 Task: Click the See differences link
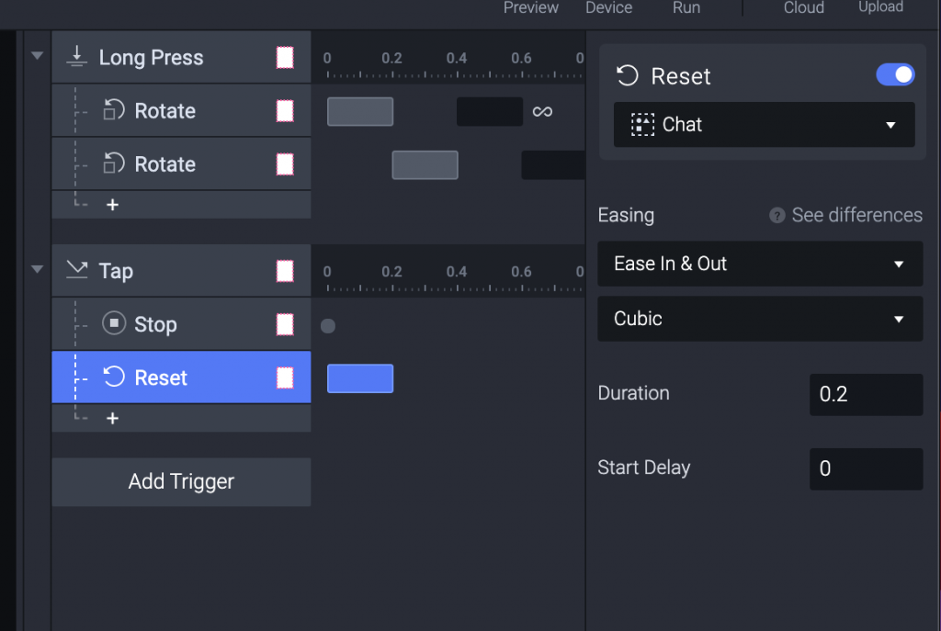(x=856, y=215)
